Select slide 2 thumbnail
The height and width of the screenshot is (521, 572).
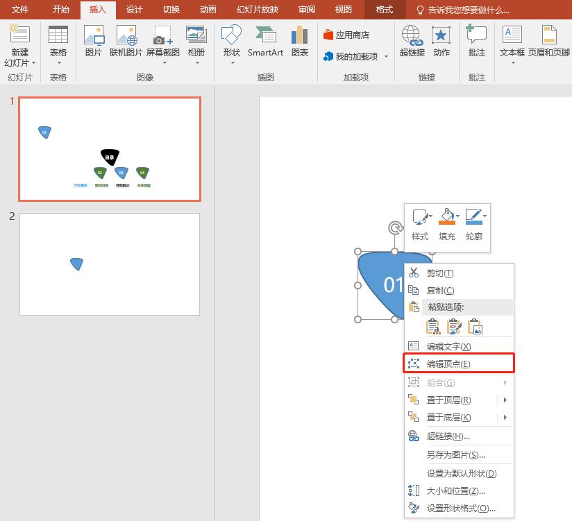pos(109,264)
